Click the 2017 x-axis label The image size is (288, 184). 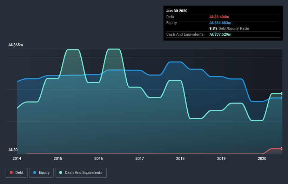140,158
